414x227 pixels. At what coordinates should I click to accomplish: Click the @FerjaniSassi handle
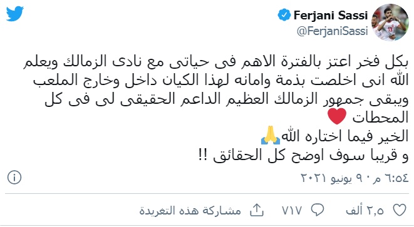tap(332, 31)
